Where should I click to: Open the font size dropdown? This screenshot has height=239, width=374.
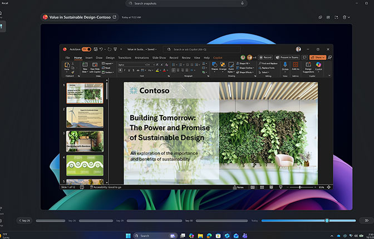click(x=151, y=64)
